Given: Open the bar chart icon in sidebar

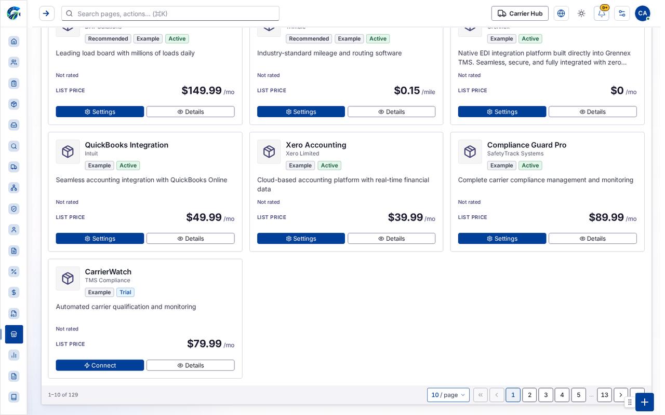Looking at the screenshot, I should 14,355.
